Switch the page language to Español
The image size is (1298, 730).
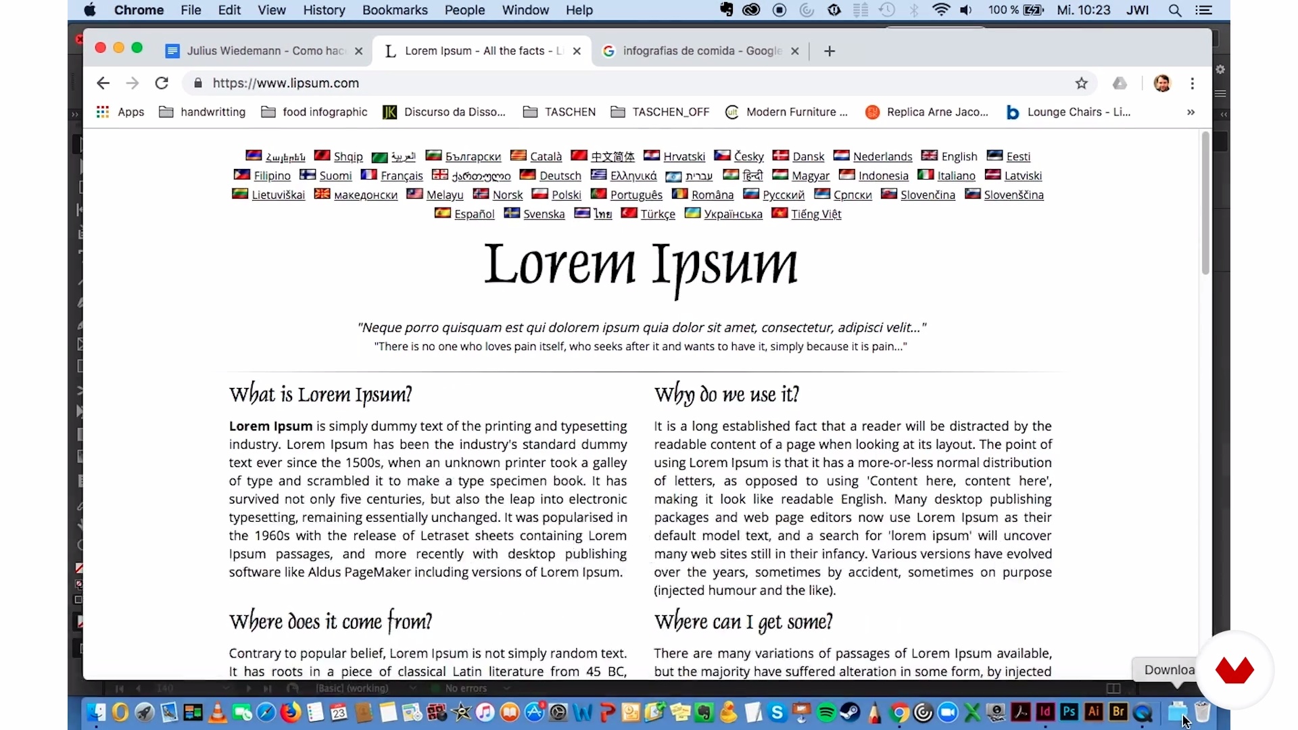tap(474, 214)
